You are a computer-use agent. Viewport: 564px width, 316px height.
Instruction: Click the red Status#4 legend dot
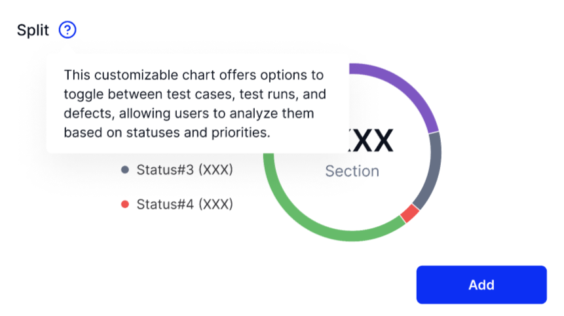coord(125,205)
